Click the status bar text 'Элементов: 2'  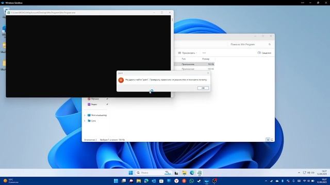pos(91,140)
